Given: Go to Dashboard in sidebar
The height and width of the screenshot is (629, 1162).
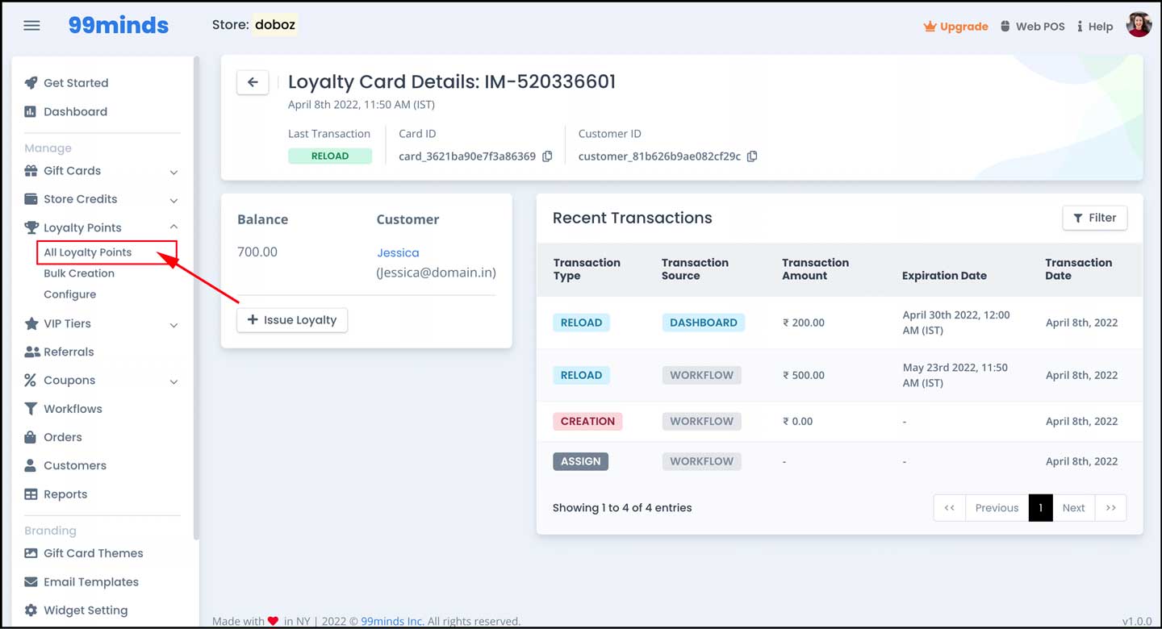Looking at the screenshot, I should tap(75, 111).
